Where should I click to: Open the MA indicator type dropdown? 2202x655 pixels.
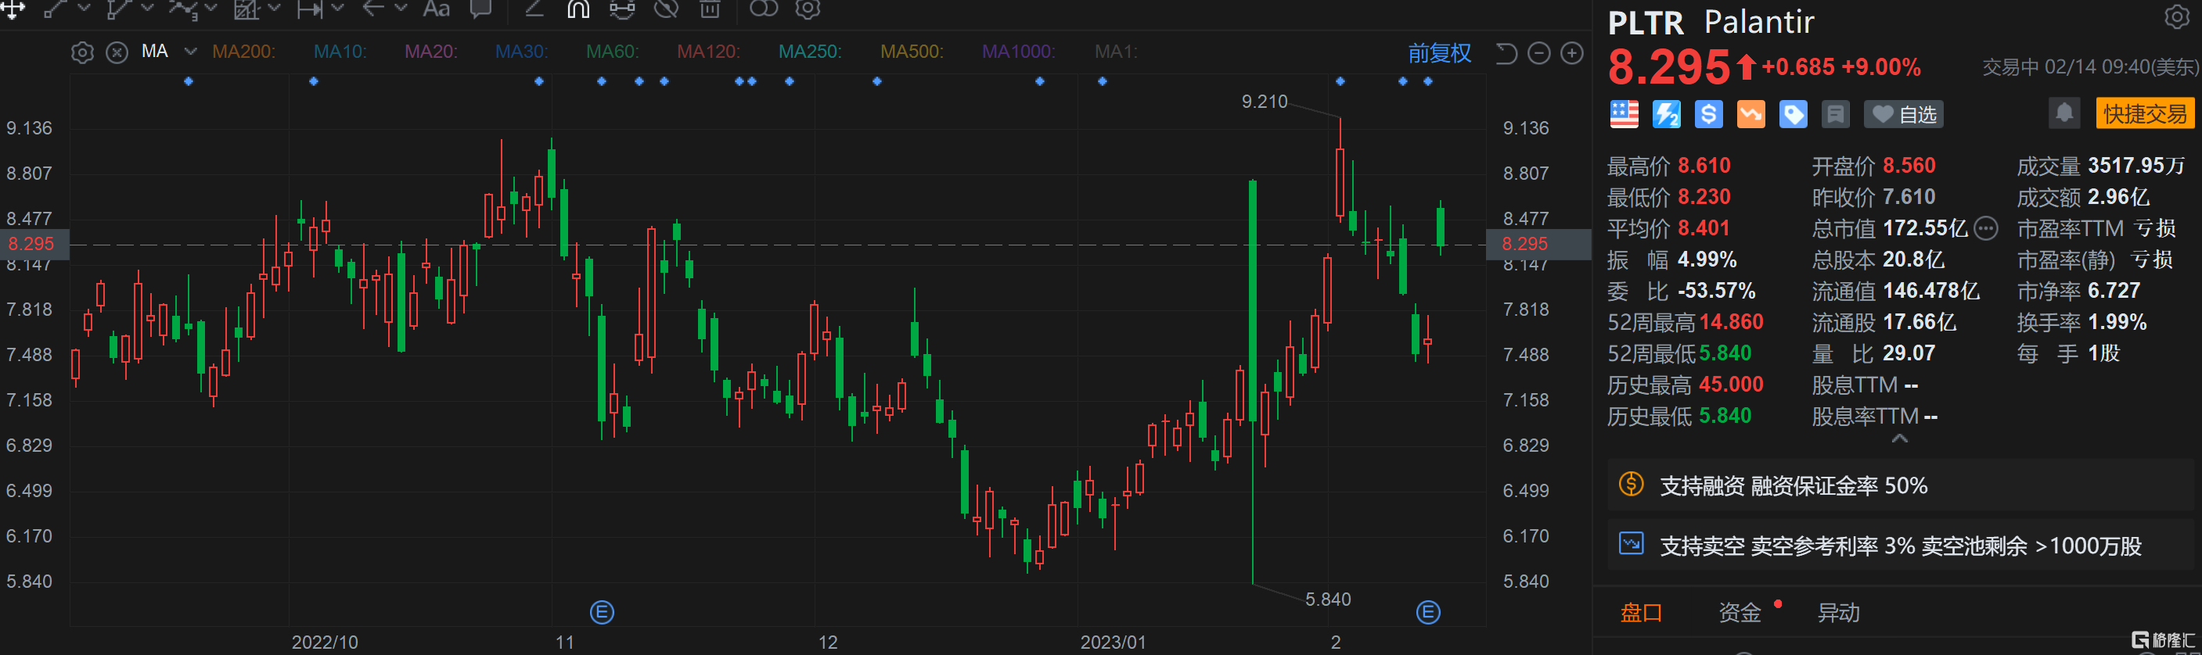pos(191,52)
